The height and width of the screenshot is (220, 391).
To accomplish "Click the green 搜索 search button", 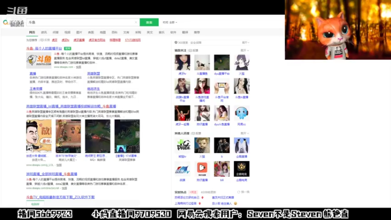I will point(149,22).
